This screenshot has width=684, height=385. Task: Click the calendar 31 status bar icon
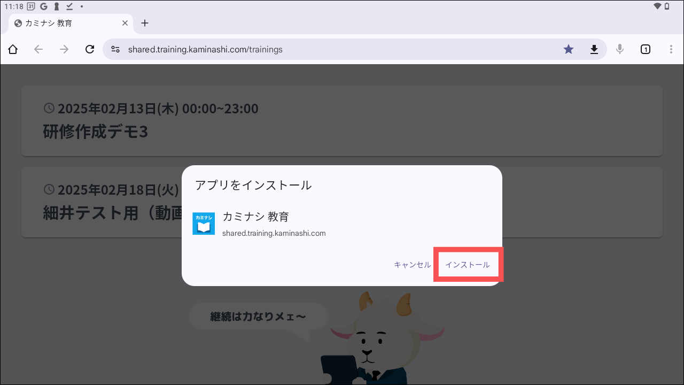31,6
